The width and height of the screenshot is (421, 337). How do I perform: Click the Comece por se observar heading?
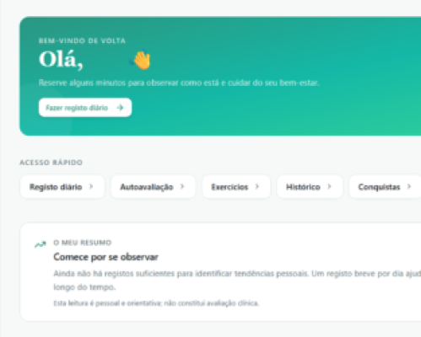pyautogui.click(x=105, y=257)
